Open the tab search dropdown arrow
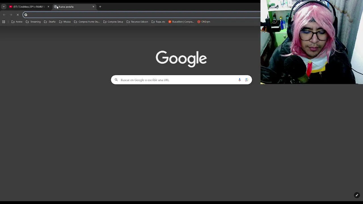 click(4, 7)
